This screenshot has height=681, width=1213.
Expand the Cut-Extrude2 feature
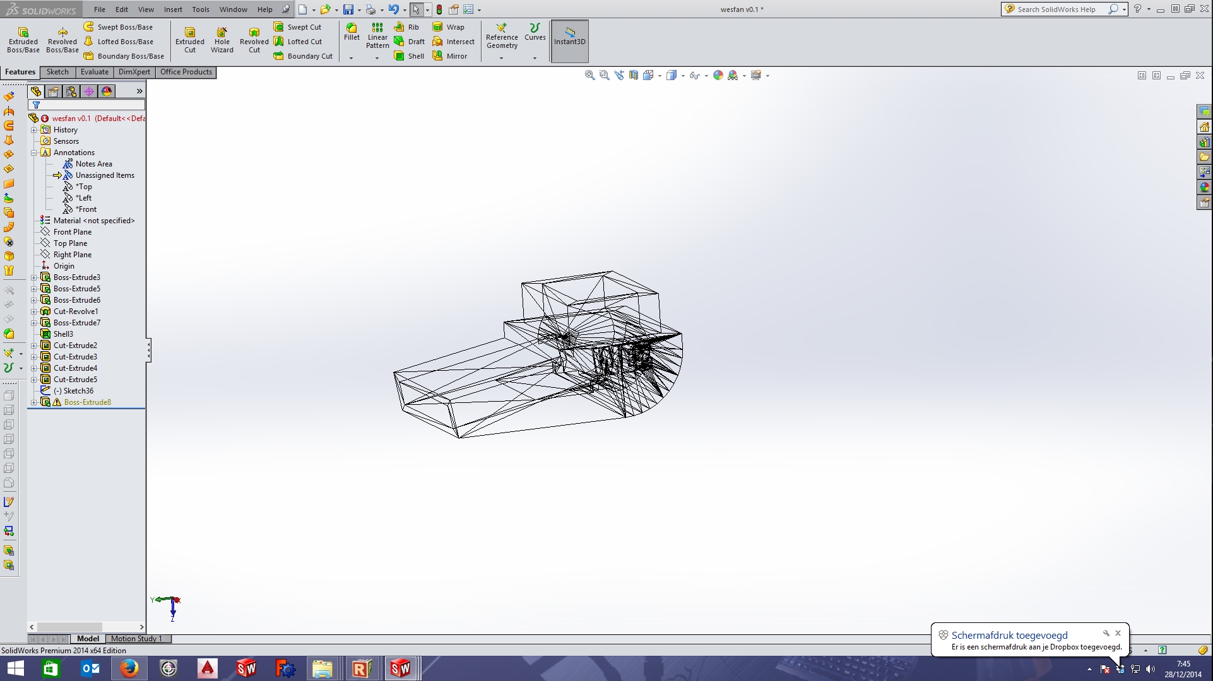coord(34,346)
